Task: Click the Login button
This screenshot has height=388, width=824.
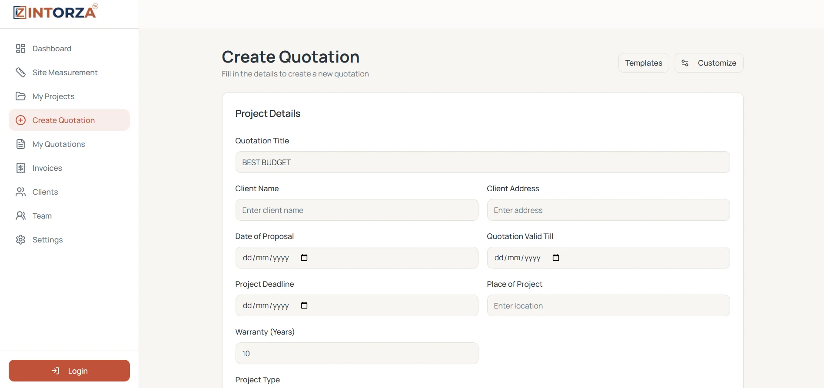Action: point(69,371)
